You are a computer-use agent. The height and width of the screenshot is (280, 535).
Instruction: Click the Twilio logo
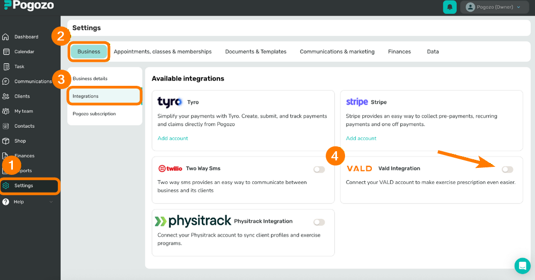tap(170, 168)
